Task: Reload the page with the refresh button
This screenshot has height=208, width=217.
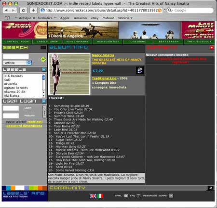Action: pyautogui.click(x=24, y=11)
